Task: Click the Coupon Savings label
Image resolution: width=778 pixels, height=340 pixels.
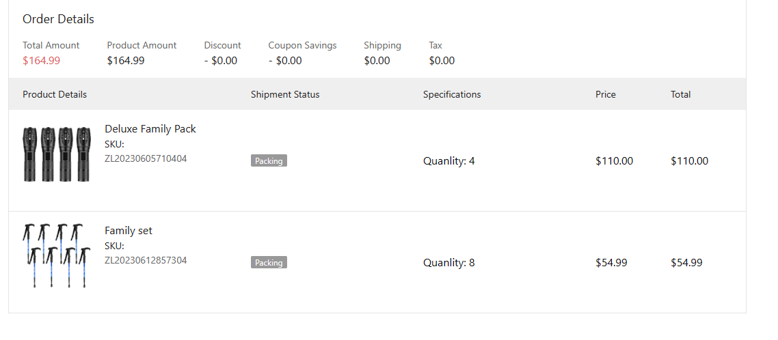Action: point(302,45)
